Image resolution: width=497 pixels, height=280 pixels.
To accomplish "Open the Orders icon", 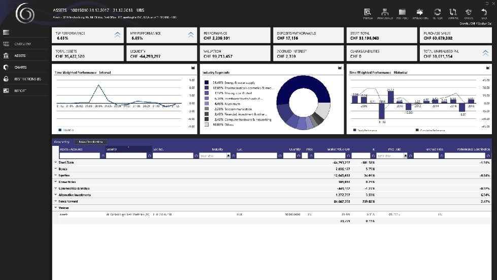I will click(469, 13).
